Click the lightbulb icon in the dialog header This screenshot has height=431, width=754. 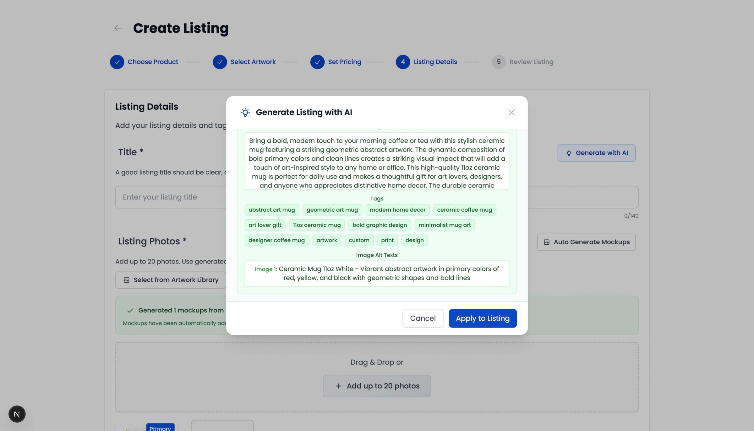[x=245, y=112]
